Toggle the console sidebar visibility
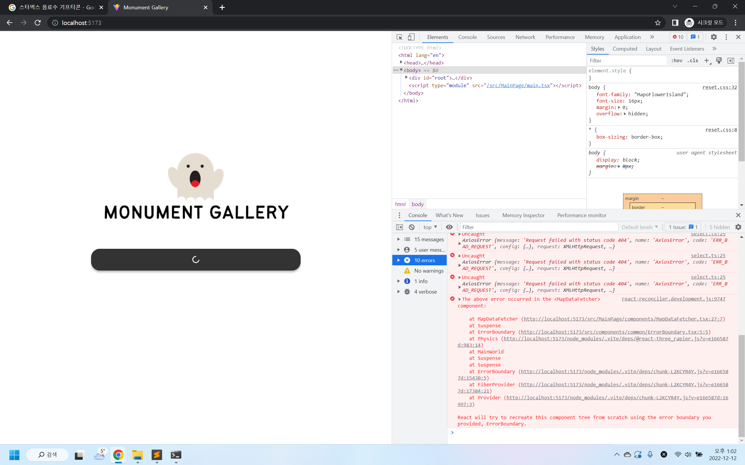This screenshot has width=745, height=465. (x=399, y=227)
